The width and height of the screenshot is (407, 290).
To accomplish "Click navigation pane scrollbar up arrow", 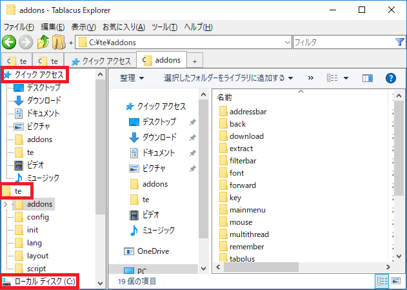I will pyautogui.click(x=204, y=94).
